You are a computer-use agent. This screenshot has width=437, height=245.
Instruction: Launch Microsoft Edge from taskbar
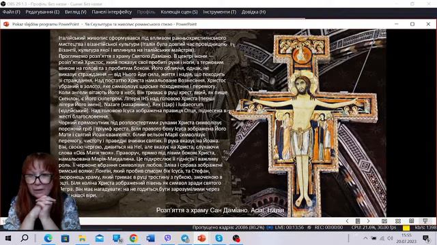point(48,238)
